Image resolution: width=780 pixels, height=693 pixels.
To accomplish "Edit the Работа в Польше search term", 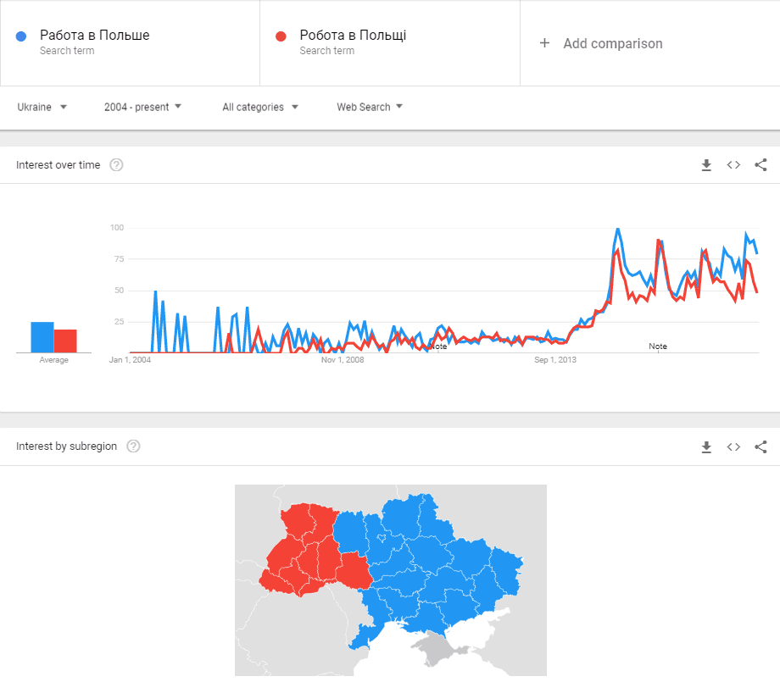I will tap(95, 36).
